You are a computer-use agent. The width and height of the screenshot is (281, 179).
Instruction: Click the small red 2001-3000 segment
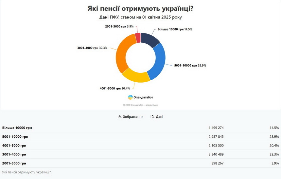click(138, 37)
